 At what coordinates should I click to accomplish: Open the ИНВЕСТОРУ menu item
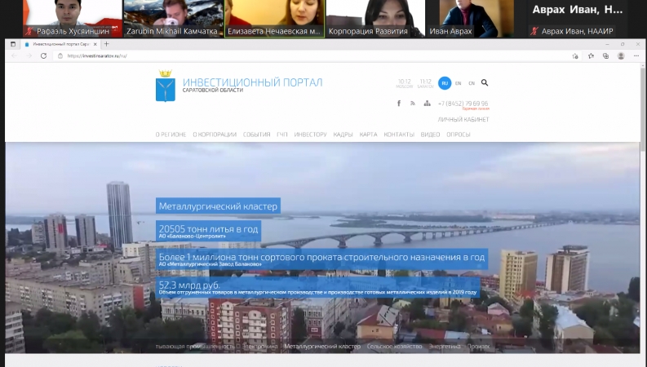310,135
